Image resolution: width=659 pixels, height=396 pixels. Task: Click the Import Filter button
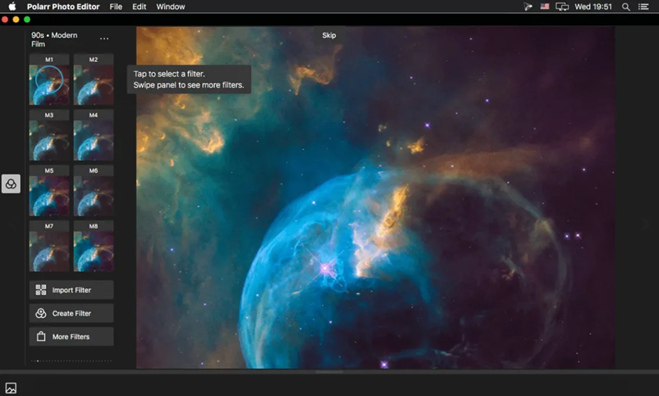[72, 290]
